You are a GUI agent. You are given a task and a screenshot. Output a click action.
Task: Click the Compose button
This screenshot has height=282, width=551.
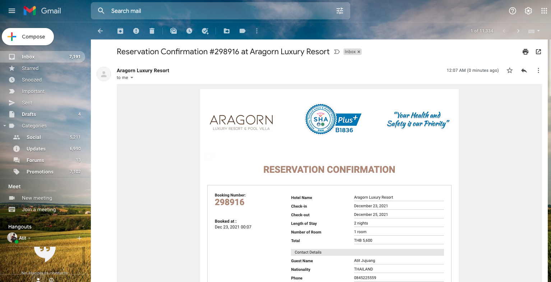28,37
